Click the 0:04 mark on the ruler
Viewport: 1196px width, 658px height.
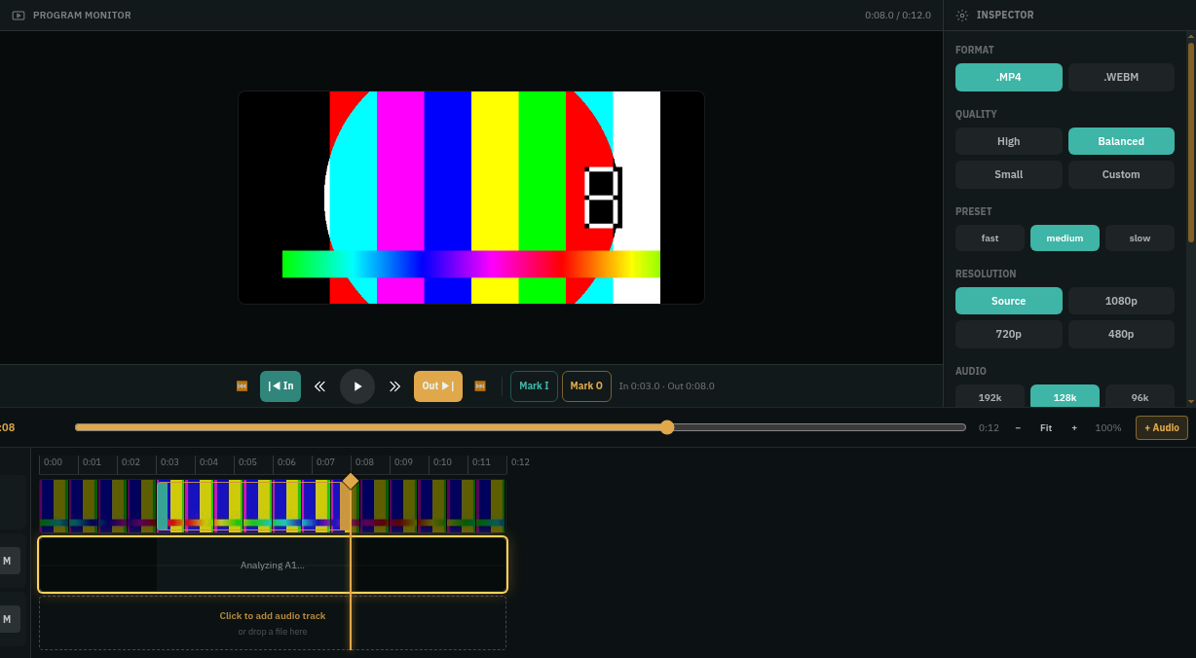[x=208, y=462]
